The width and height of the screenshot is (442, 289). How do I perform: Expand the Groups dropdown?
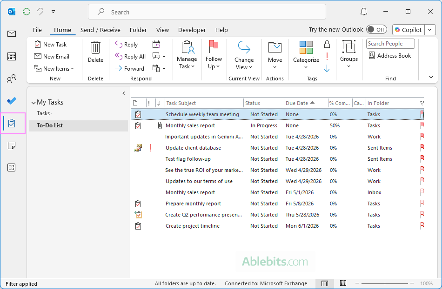point(348,55)
